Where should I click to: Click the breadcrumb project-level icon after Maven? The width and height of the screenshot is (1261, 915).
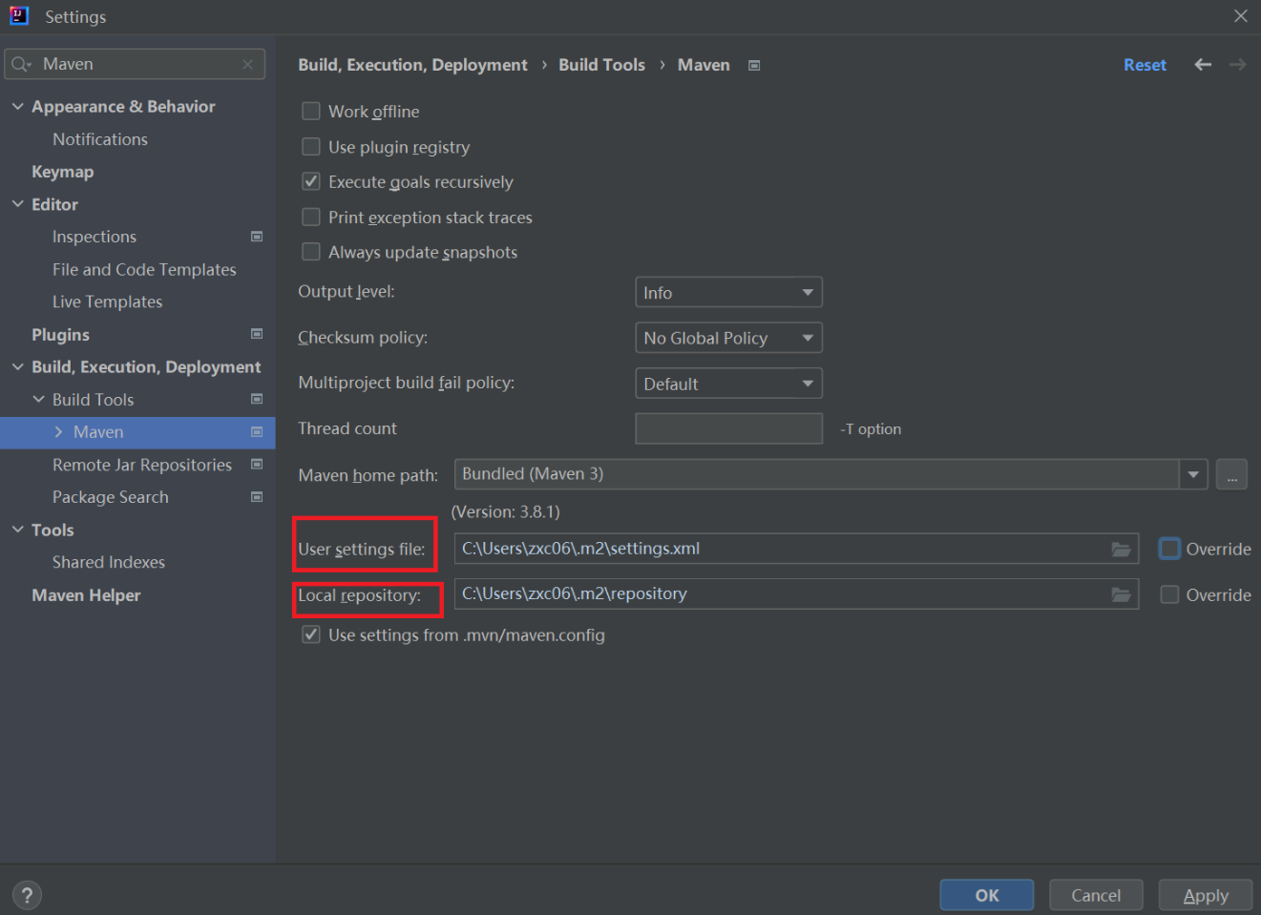pyautogui.click(x=754, y=65)
